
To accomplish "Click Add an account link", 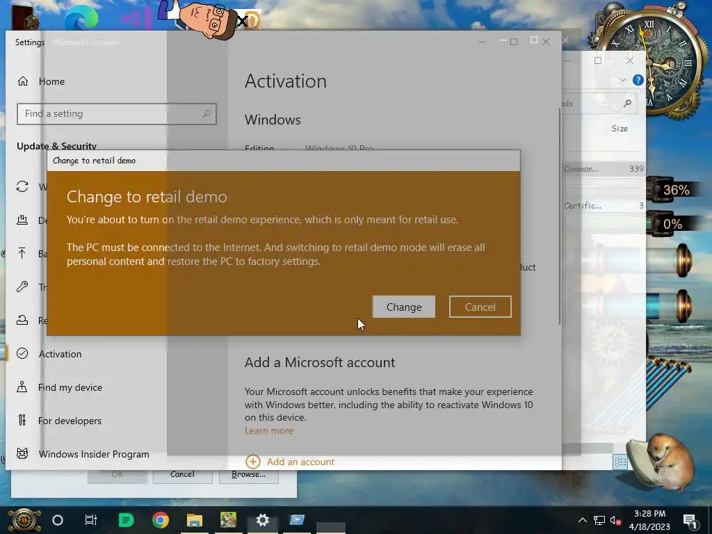I will pos(300,462).
